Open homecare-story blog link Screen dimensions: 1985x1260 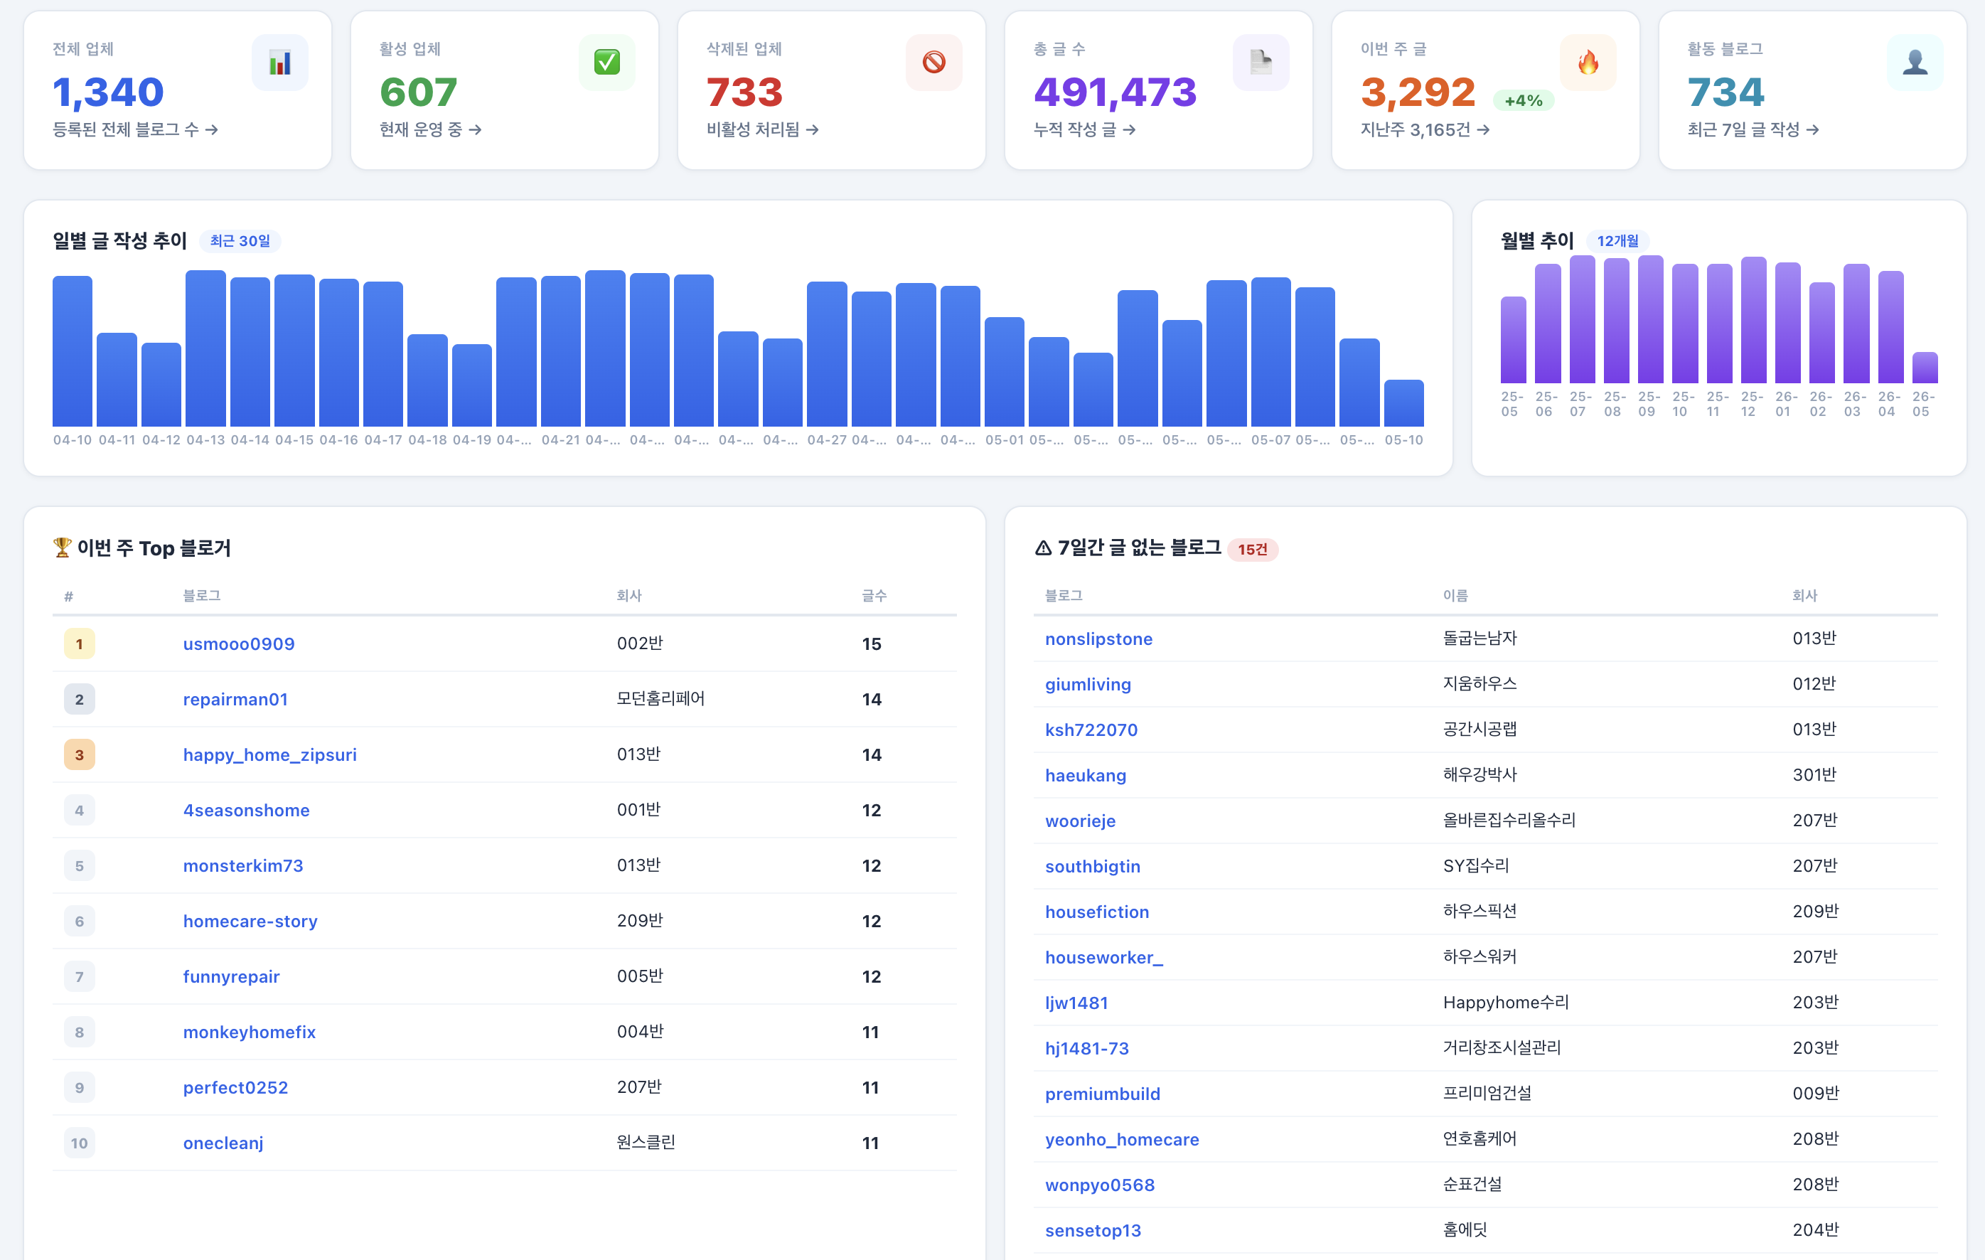click(x=250, y=922)
